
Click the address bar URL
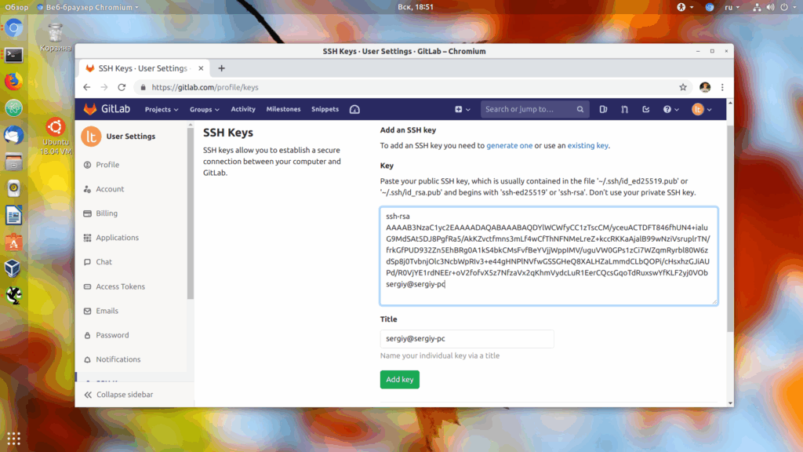point(205,87)
